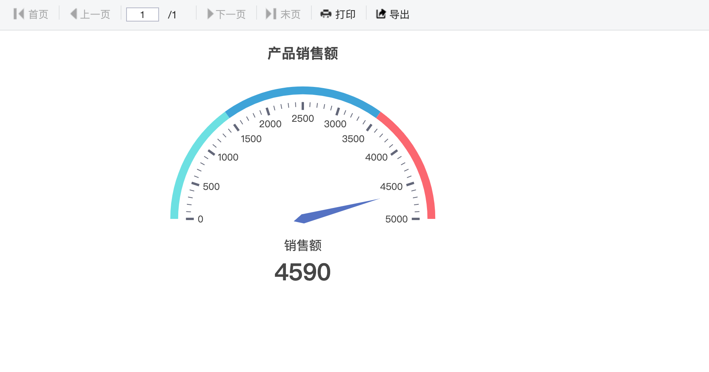Screen dimensions: 709x372
Task: Click the 2000 scale label
Action: (x=270, y=124)
